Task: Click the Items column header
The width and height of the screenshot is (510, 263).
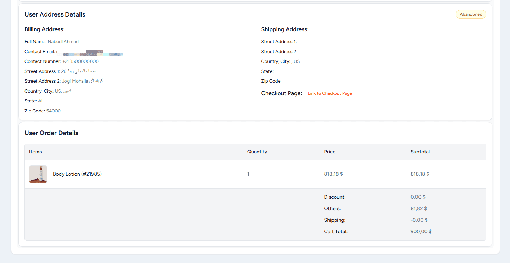Action: click(x=36, y=152)
